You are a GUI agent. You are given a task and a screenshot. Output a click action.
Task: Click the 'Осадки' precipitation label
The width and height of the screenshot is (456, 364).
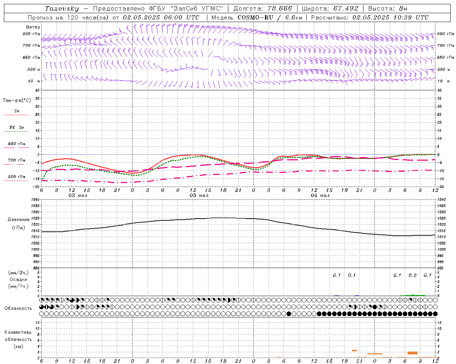point(18,279)
